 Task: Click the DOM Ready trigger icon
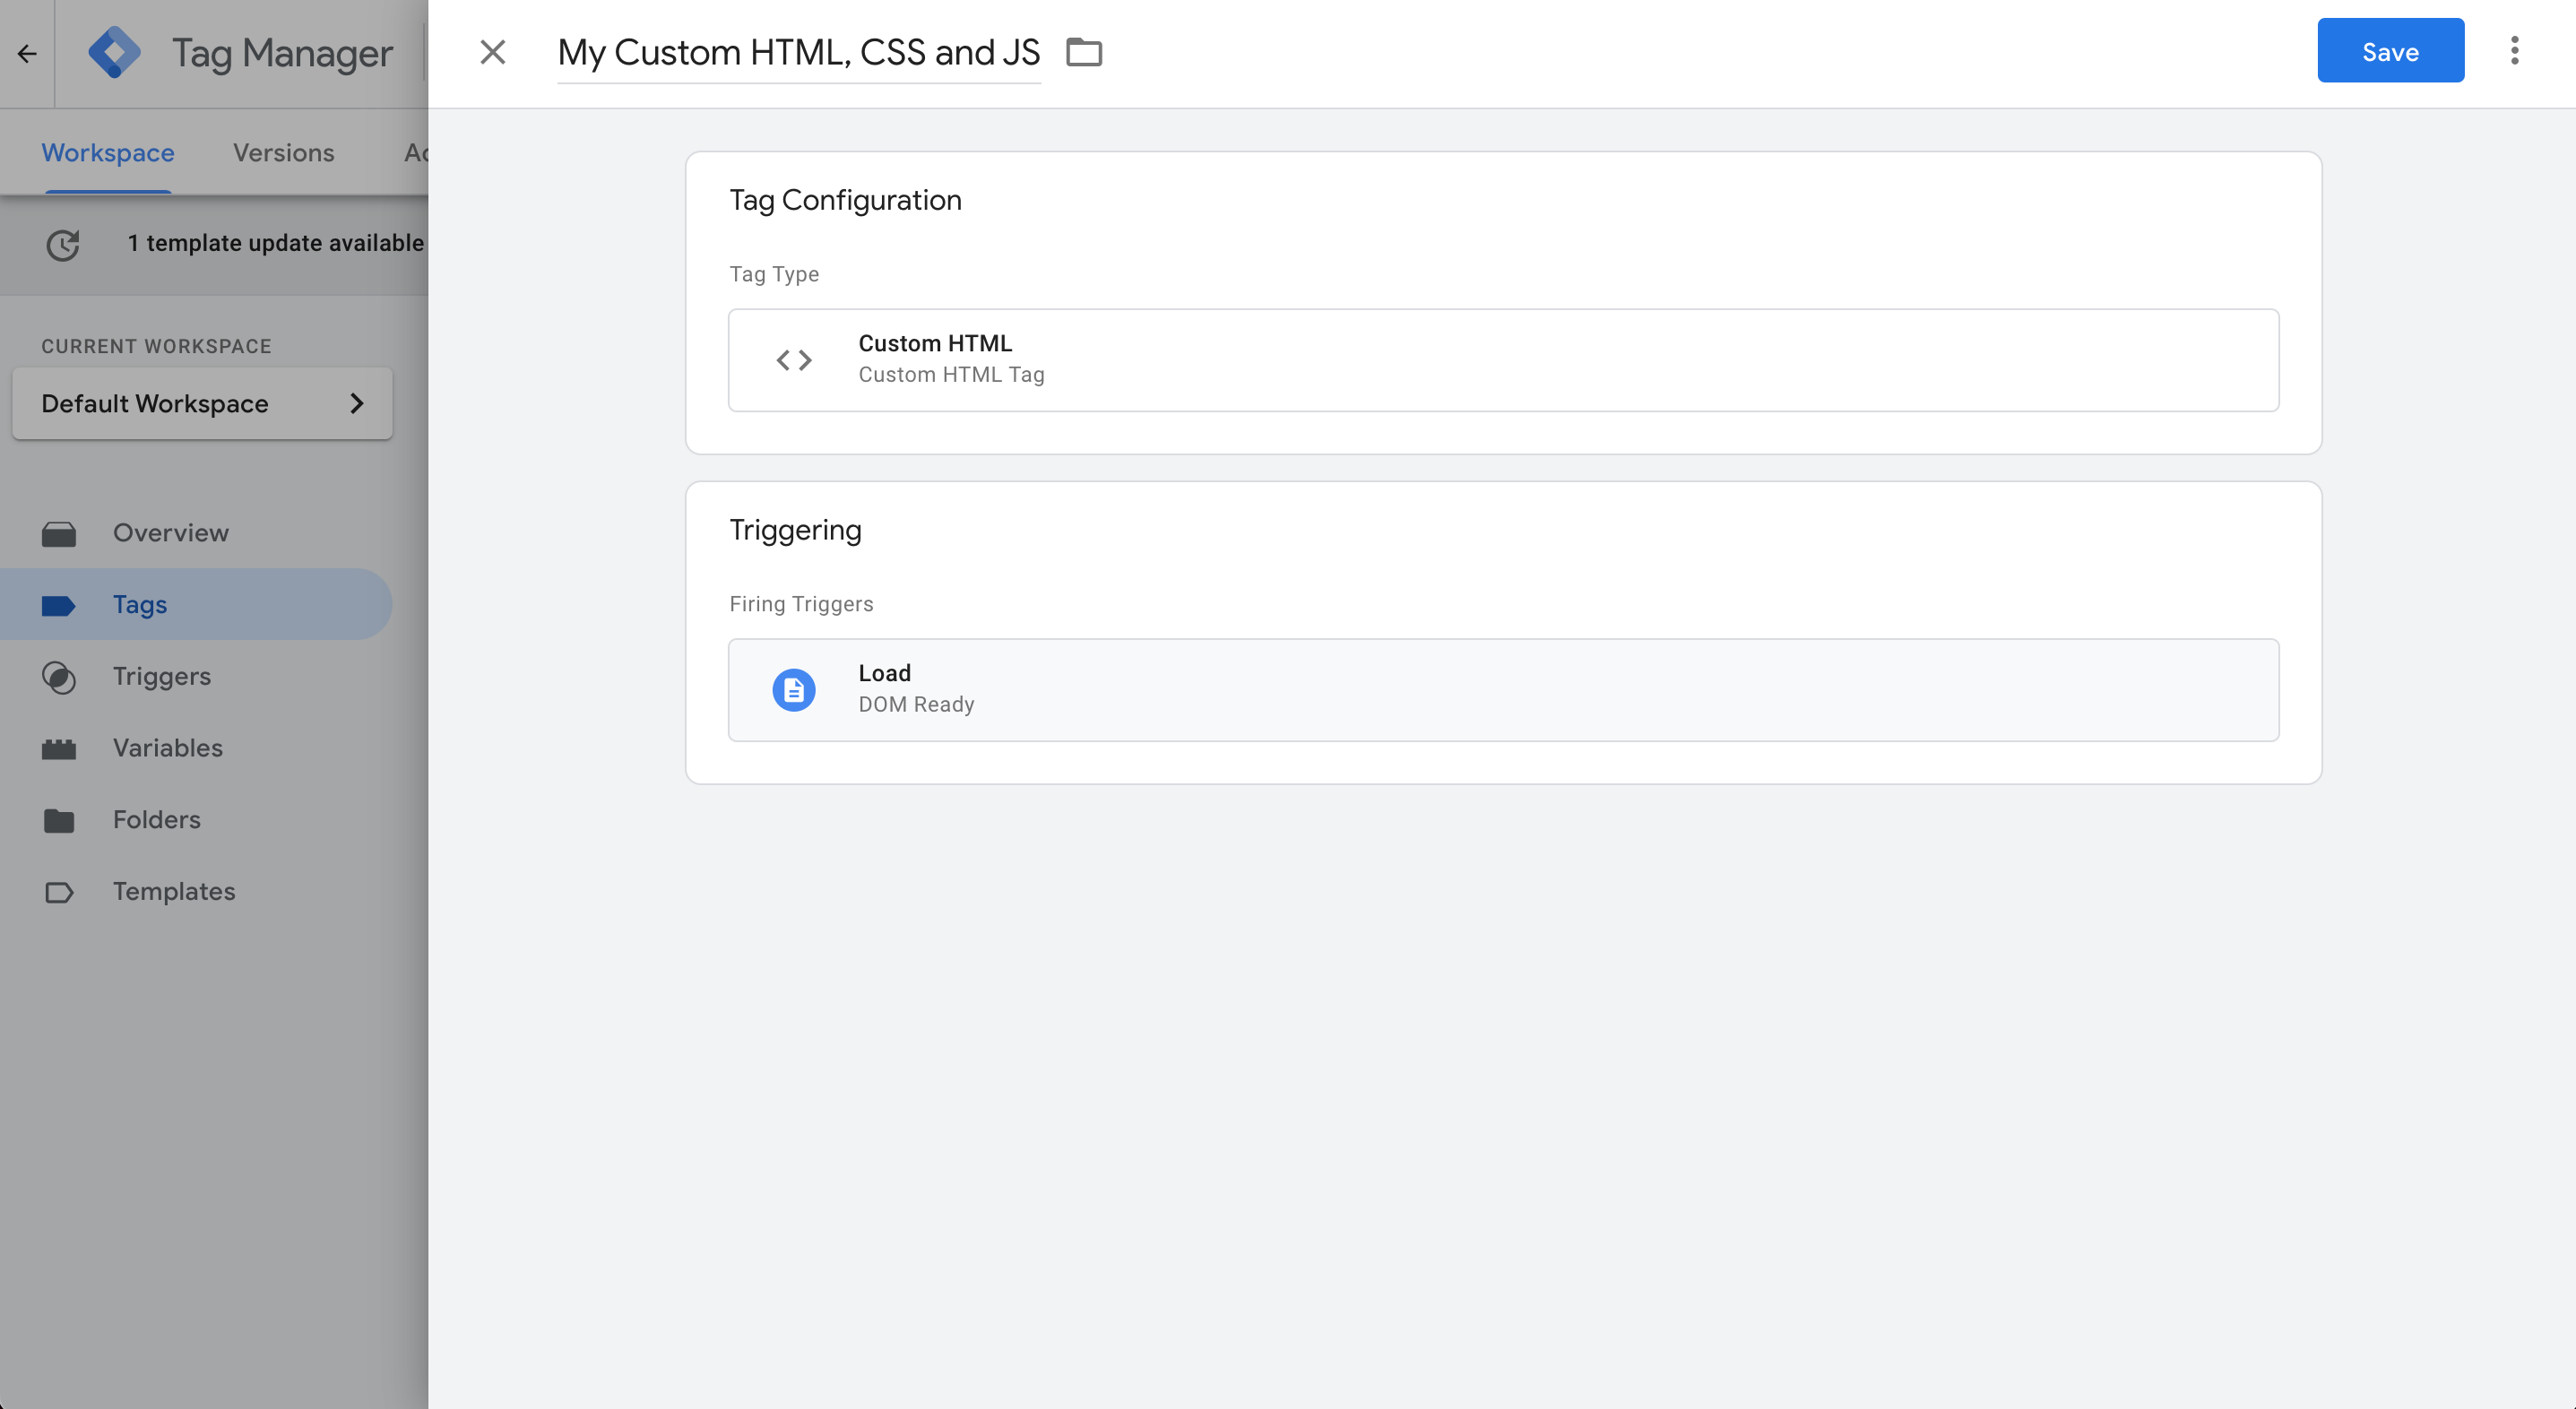(x=793, y=690)
